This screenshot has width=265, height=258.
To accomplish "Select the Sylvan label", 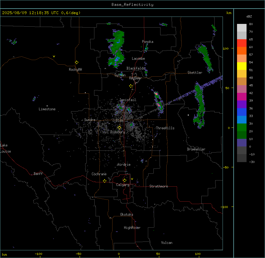I will (120, 75).
